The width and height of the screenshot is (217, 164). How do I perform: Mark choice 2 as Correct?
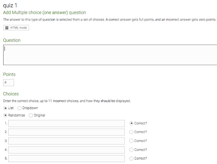pos(131,132)
